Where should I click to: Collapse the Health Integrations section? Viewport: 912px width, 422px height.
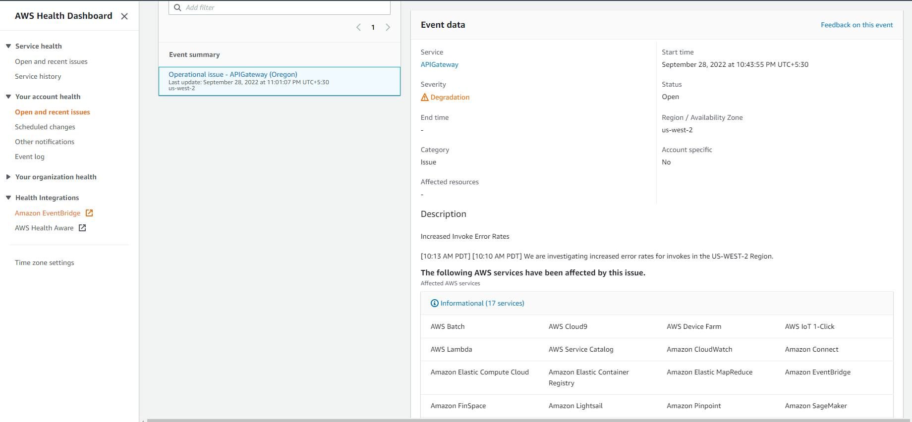pos(8,198)
